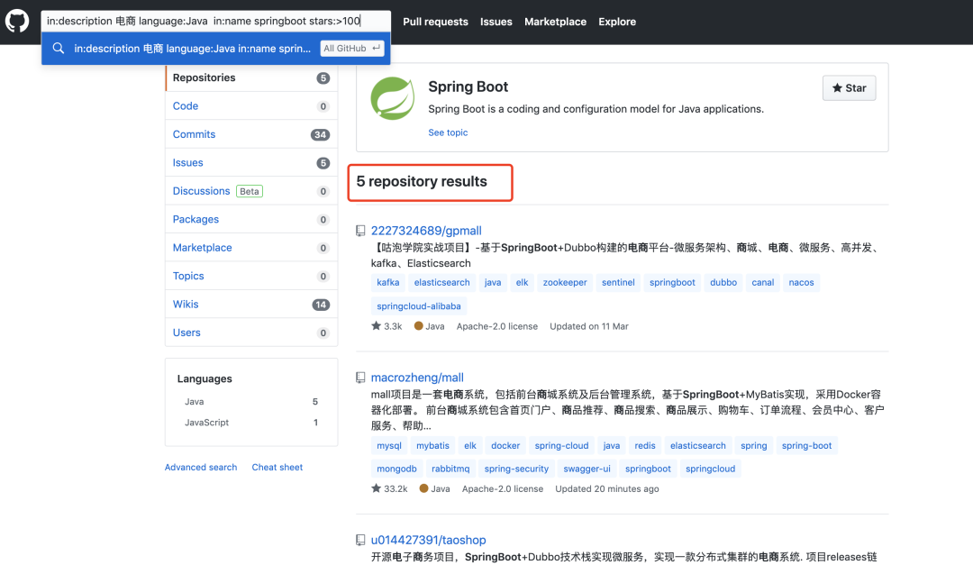Select the Wikis results filter

point(251,305)
